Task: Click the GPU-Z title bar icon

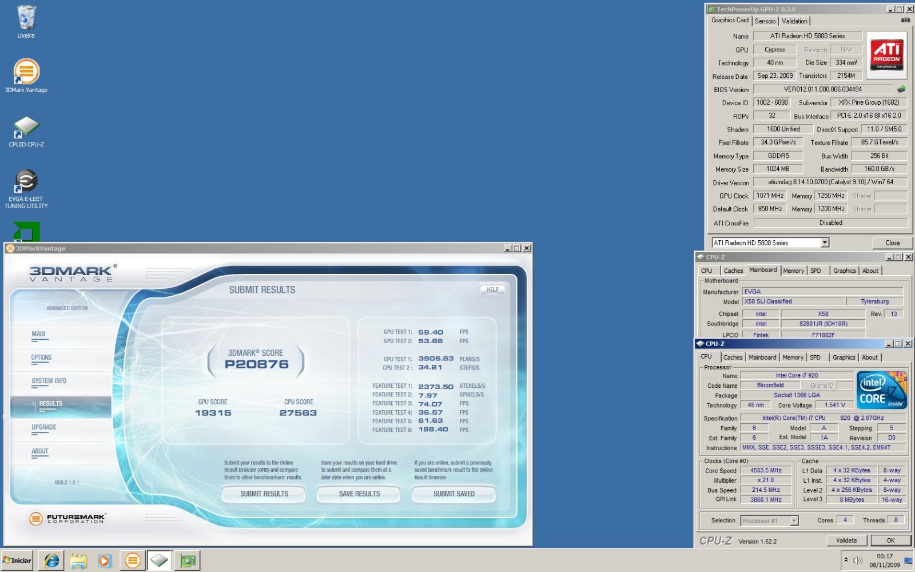Action: pos(711,9)
